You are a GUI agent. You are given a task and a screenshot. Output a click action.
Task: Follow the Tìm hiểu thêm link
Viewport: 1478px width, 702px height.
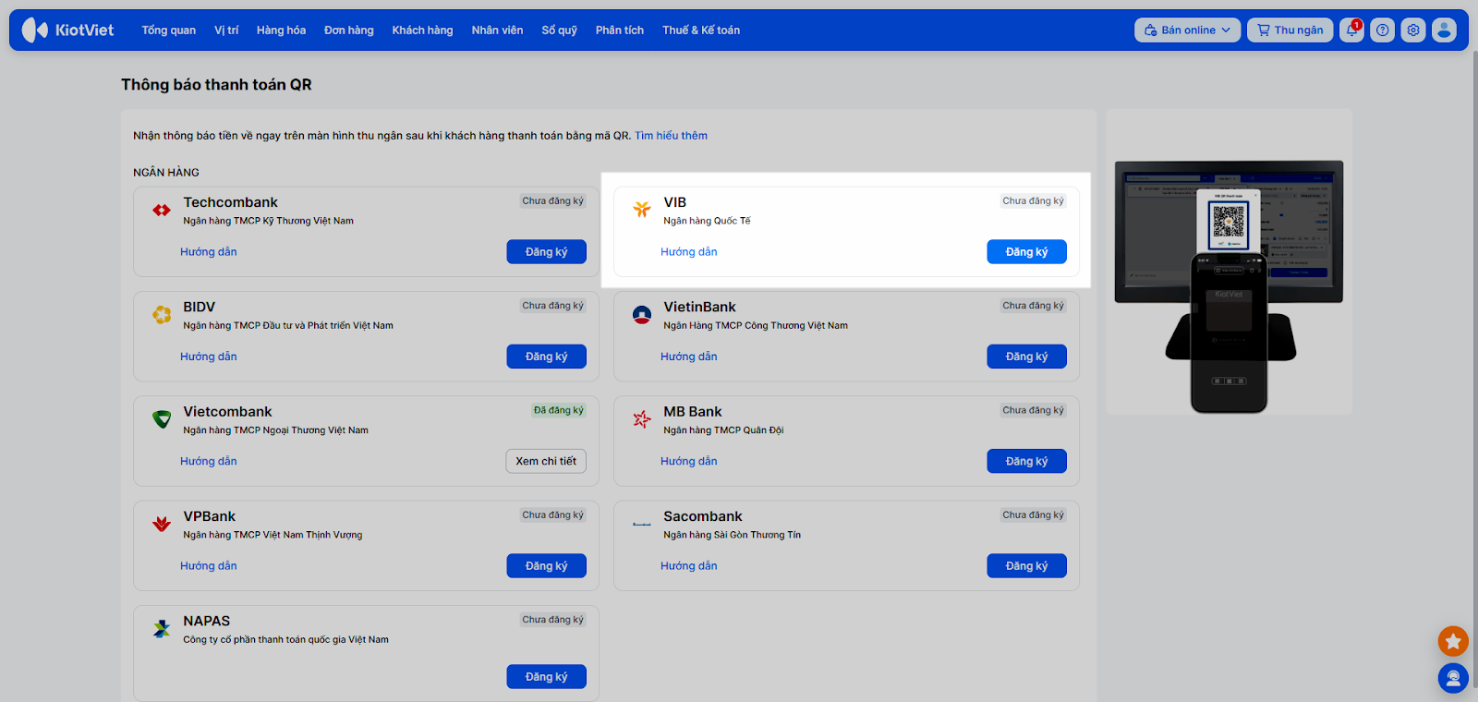(x=671, y=136)
